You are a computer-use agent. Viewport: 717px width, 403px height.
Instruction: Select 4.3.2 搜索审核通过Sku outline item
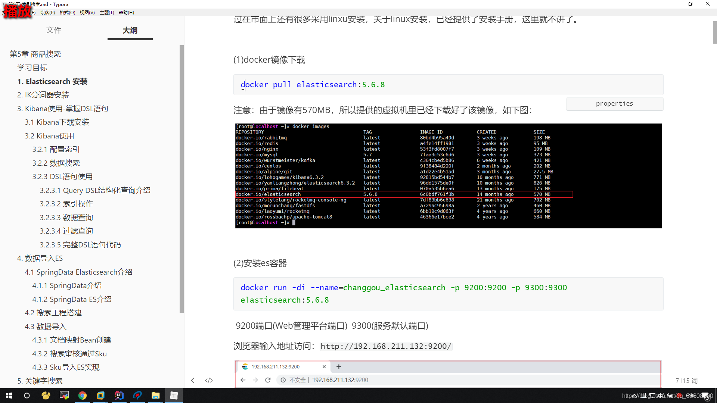[69, 354]
